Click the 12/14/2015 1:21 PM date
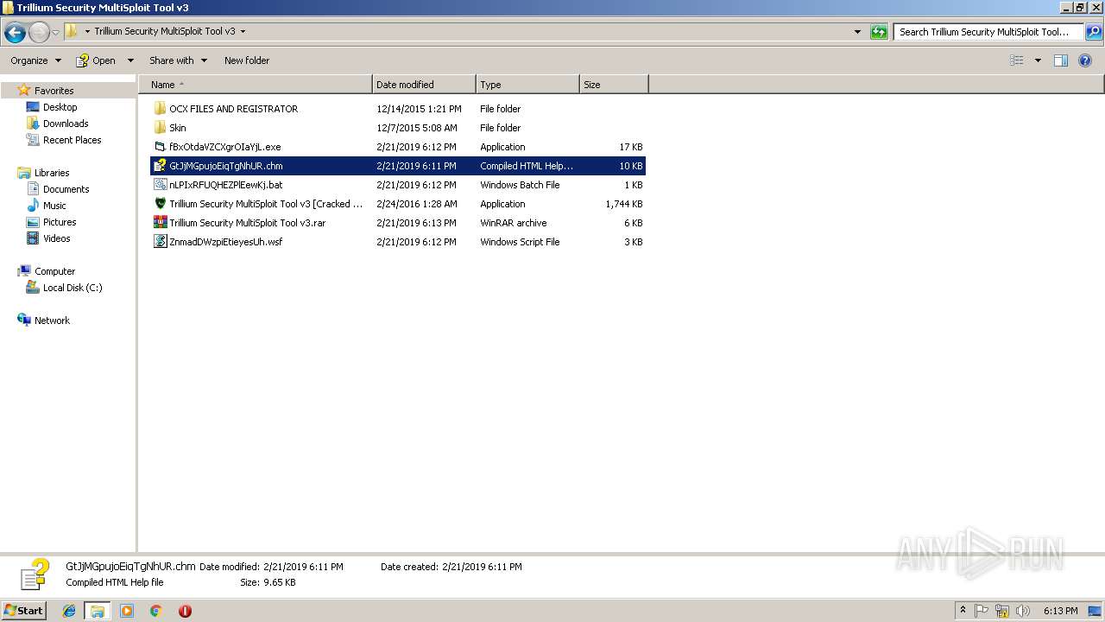1105x622 pixels. [x=419, y=109]
